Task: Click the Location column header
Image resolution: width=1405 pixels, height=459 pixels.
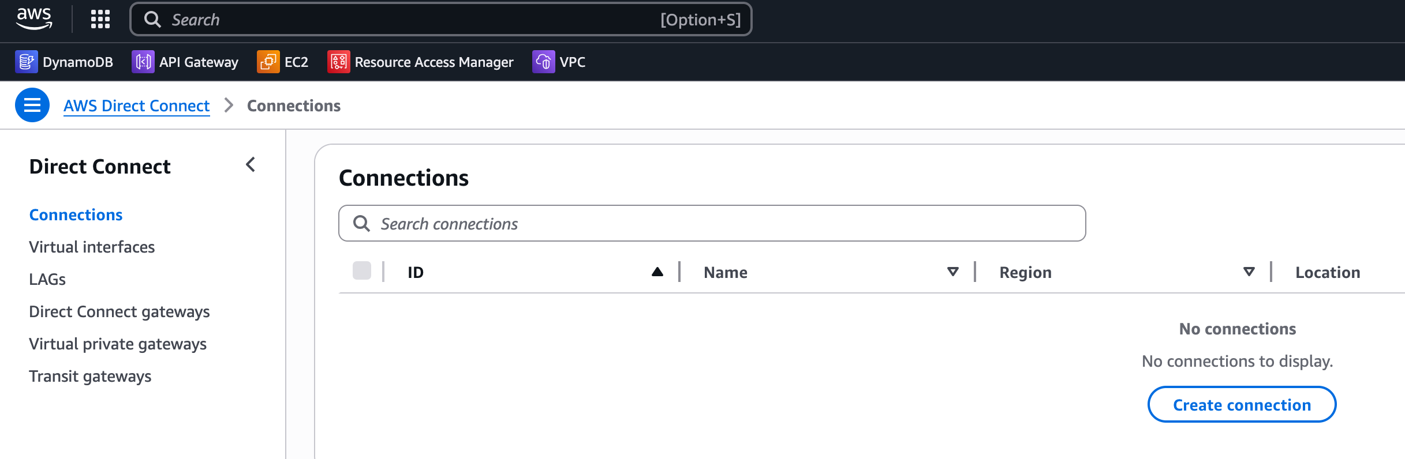Action: pos(1328,272)
